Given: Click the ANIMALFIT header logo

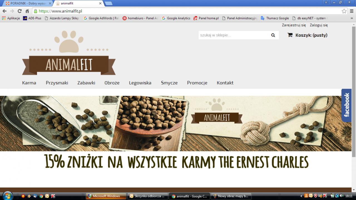Looking at the screenshot, I should point(69,53).
